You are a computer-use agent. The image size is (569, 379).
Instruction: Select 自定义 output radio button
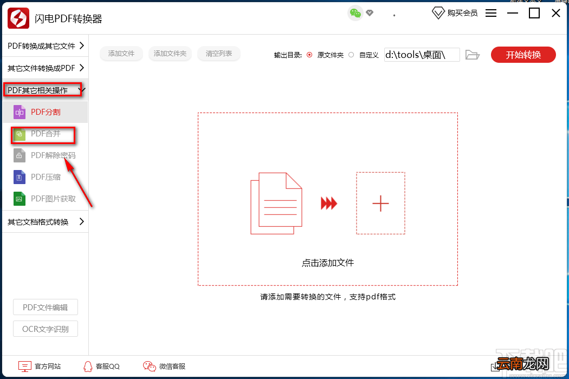(351, 55)
